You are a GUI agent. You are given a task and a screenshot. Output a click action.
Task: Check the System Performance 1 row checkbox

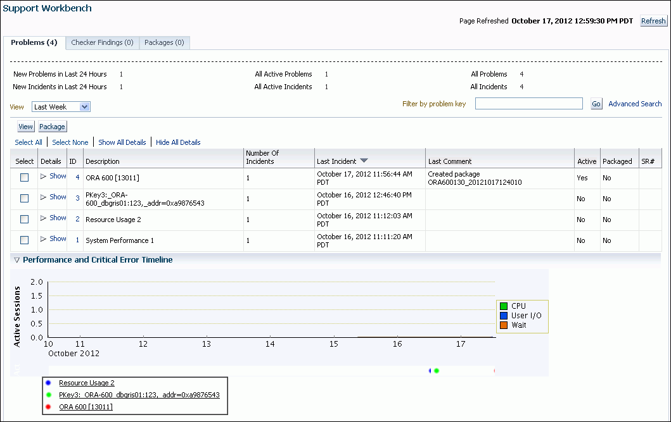pyautogui.click(x=24, y=240)
